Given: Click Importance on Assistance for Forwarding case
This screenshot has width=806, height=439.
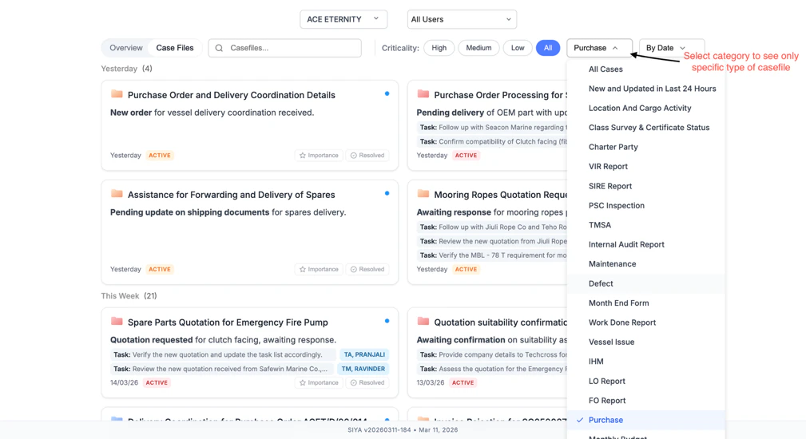Looking at the screenshot, I should 319,269.
